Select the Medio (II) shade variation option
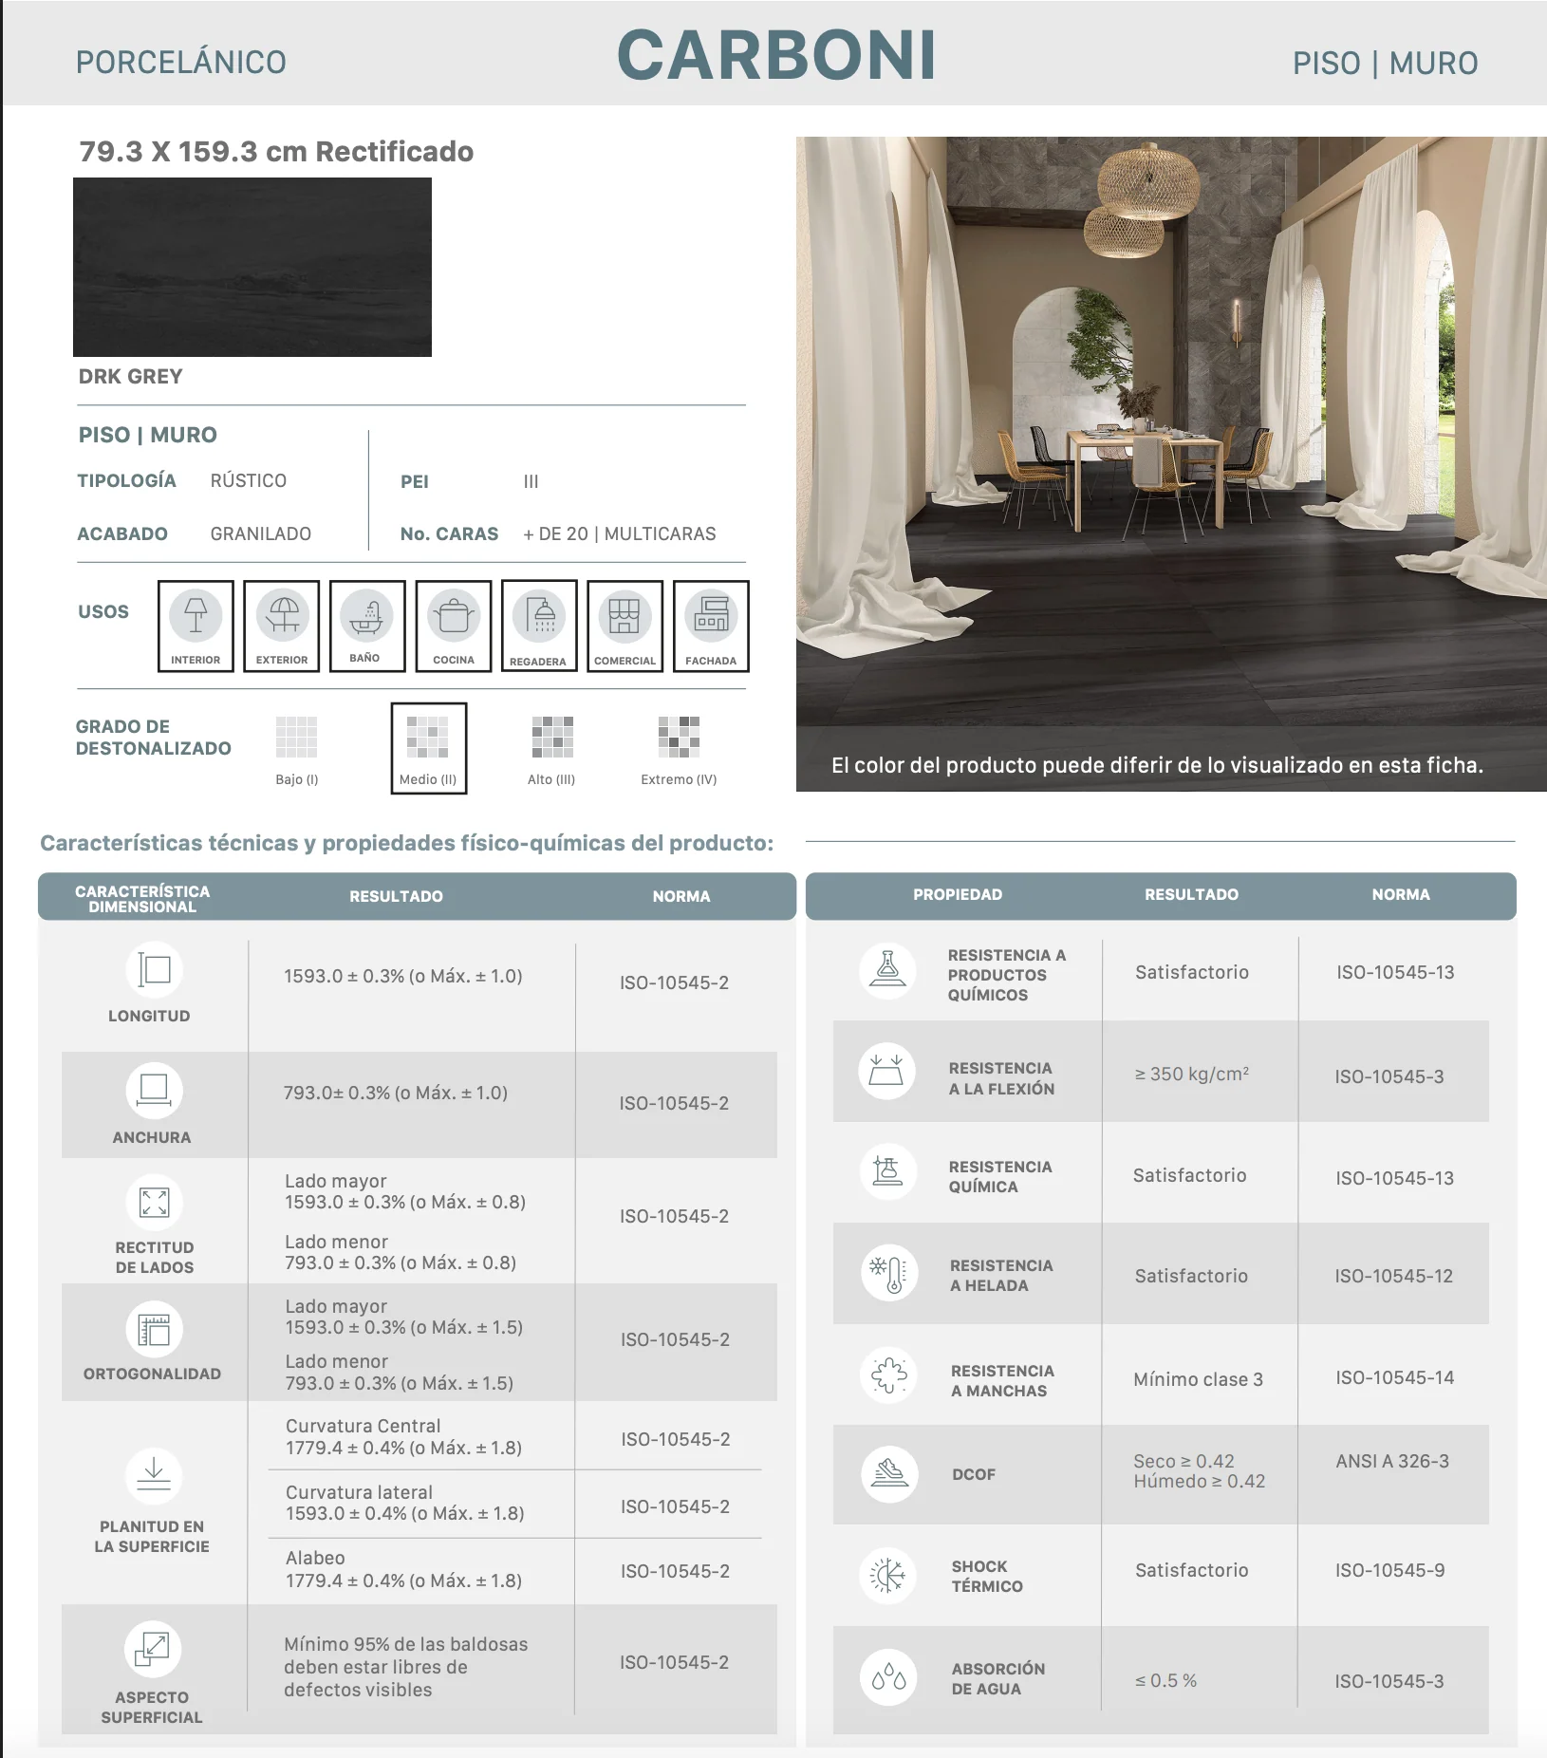The width and height of the screenshot is (1547, 1758). tap(428, 748)
